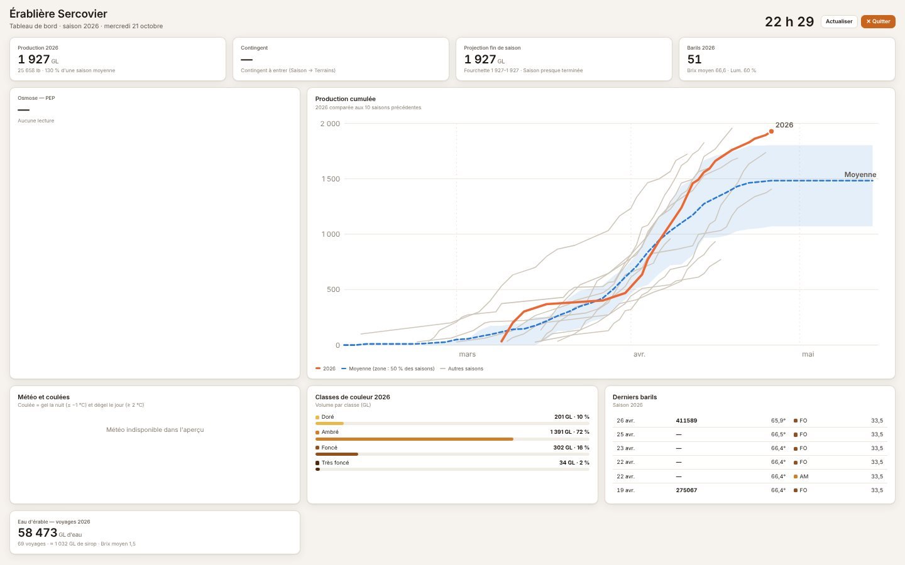Click the "Brix moyen 66,6 · Lum. 60 %" text
The image size is (905, 565).
pos(721,70)
